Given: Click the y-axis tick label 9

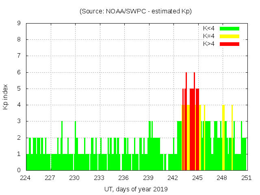Looking at the screenshot, I should (19, 24).
